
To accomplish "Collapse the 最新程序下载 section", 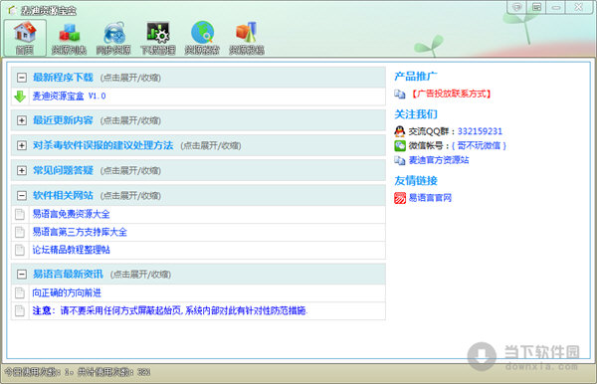I will point(22,78).
